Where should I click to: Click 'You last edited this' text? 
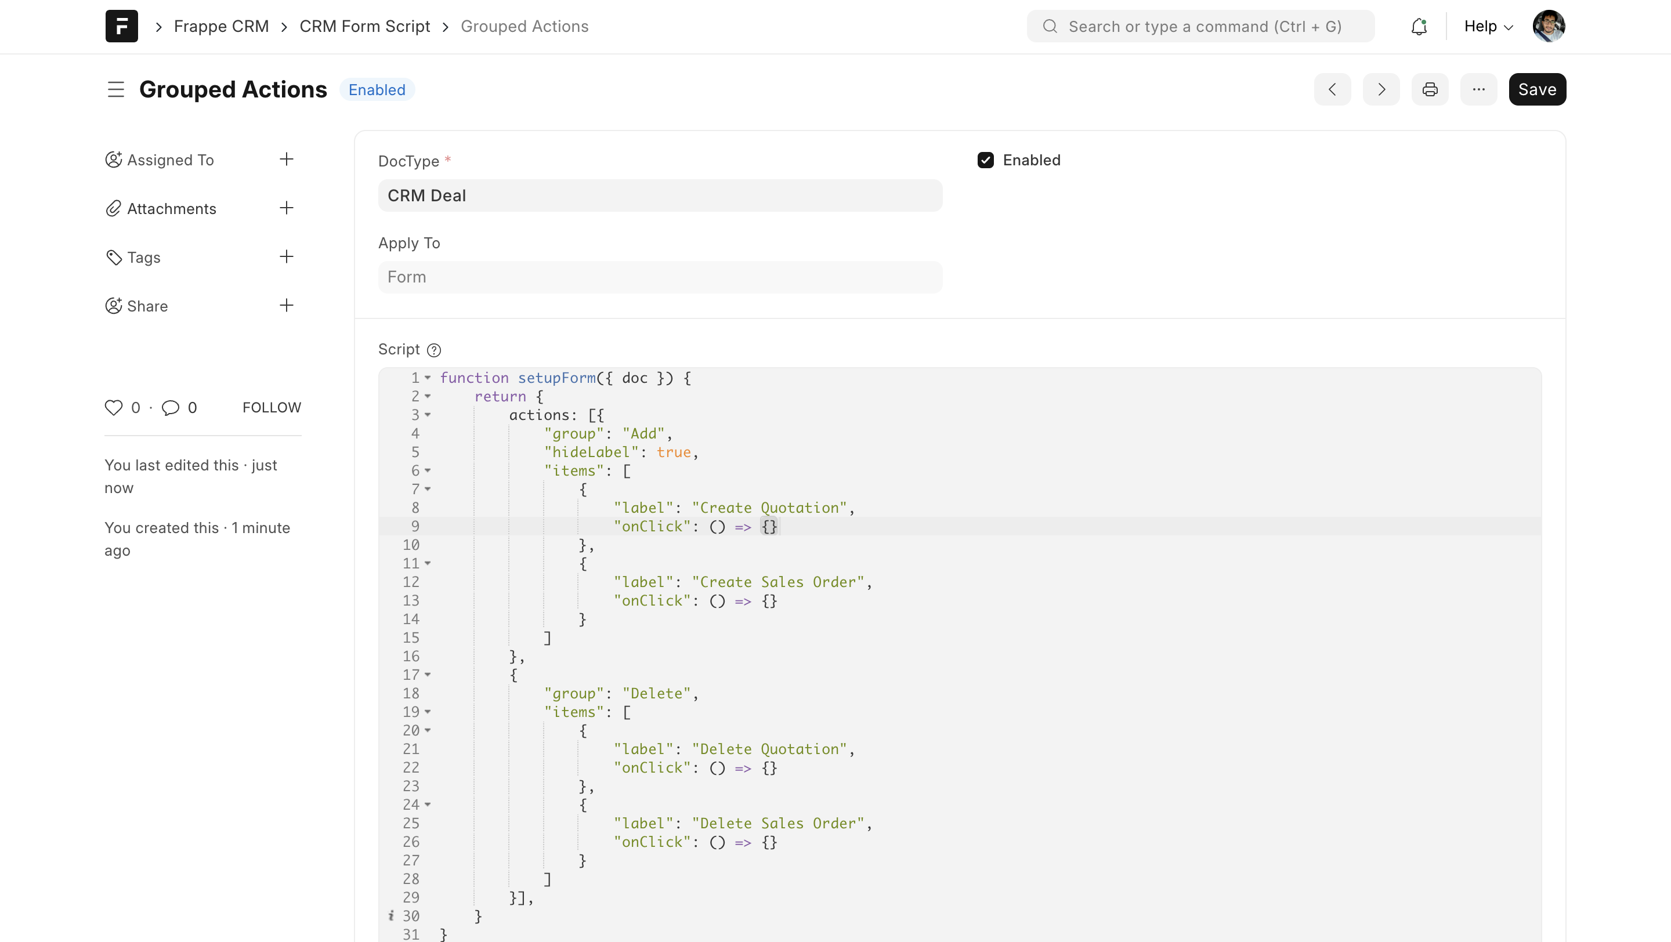[x=191, y=477]
